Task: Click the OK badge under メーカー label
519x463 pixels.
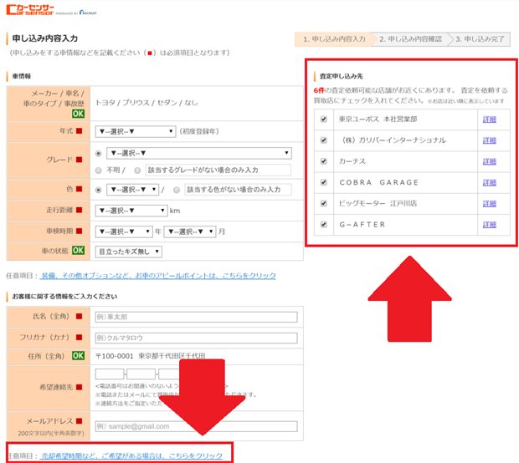Action: tap(78, 114)
